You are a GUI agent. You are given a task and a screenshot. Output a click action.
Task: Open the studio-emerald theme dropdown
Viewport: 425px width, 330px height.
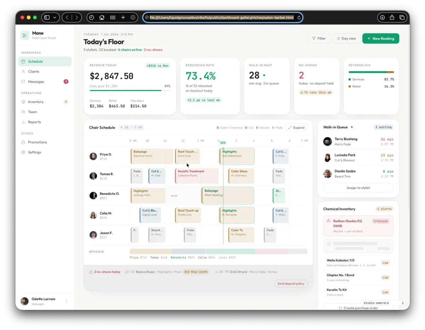383,303
